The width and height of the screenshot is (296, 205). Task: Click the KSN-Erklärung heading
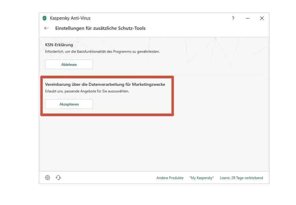click(x=59, y=45)
